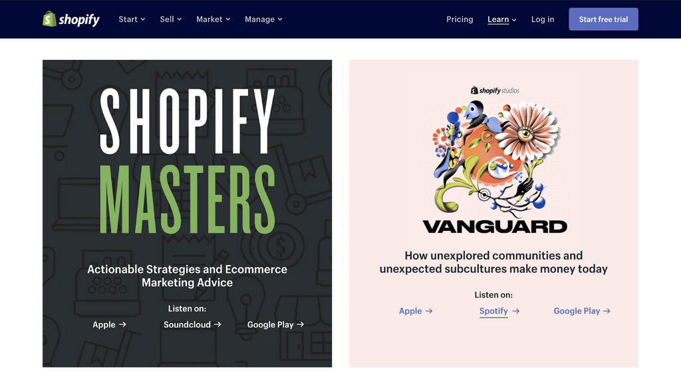Click arrow icon beside Vanguard Apple link

pyautogui.click(x=429, y=311)
